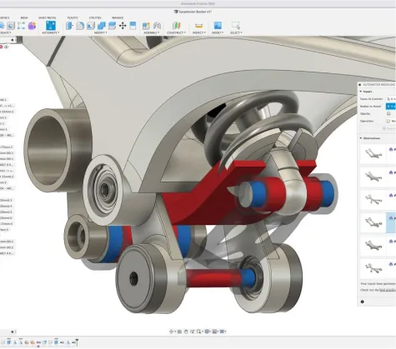Activate the Bodies to Avoid selection field
Screen dimensions: 396x349
tap(391, 106)
